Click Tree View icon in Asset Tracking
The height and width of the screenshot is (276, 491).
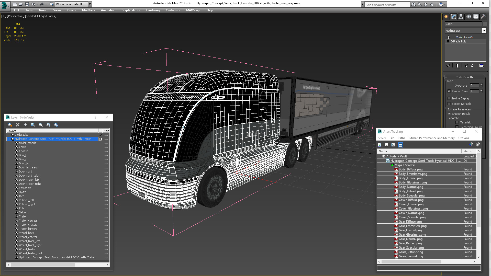point(393,145)
